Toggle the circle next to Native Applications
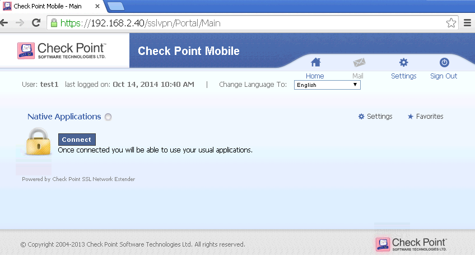The height and width of the screenshot is (255, 475). click(x=108, y=117)
